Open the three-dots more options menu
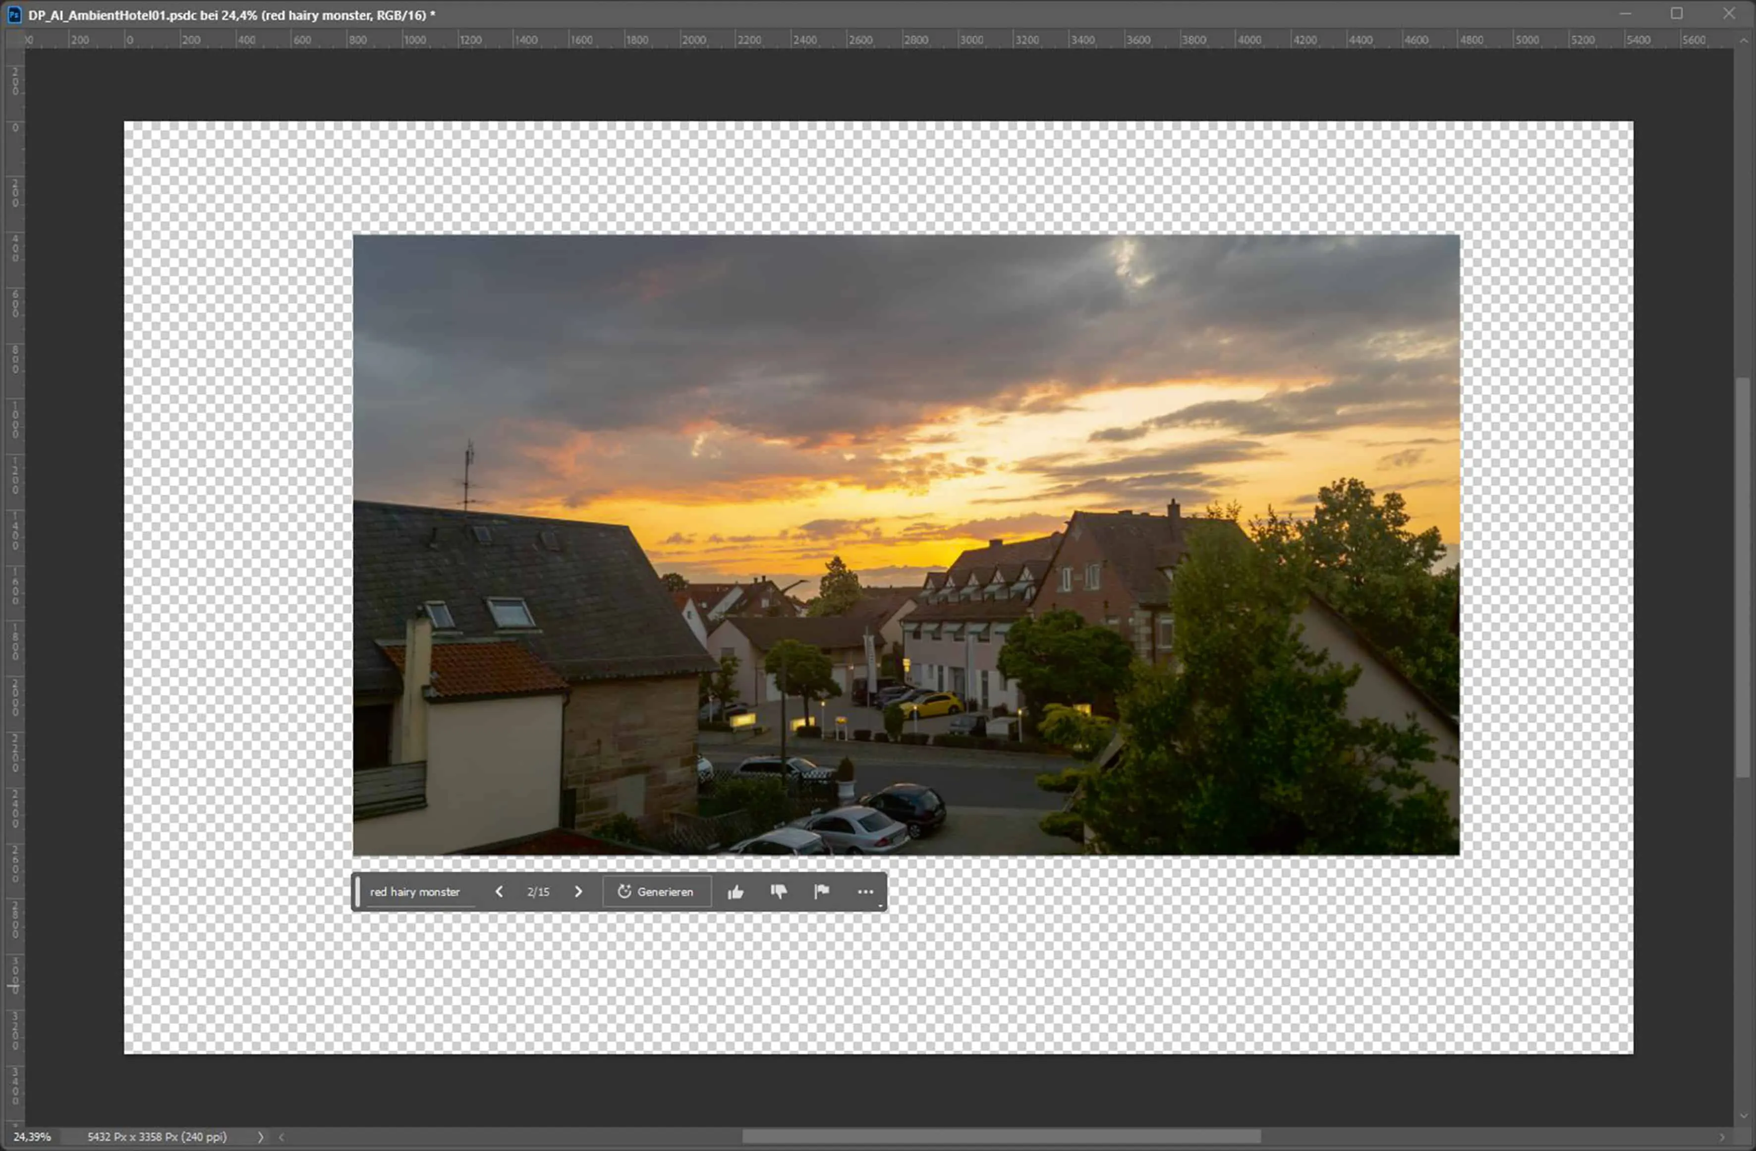 point(865,892)
